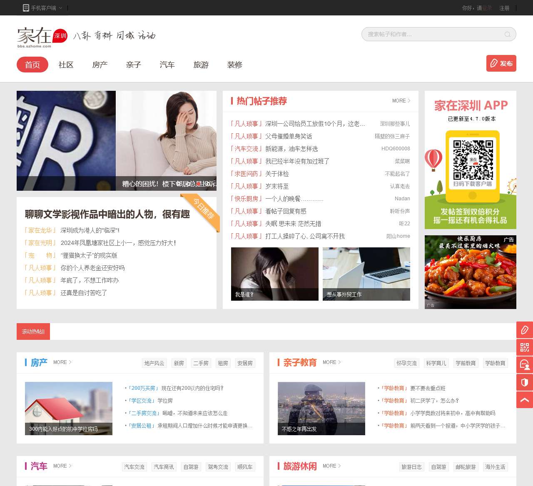Open the floating customer service icon
This screenshot has width=533, height=486.
525,365
